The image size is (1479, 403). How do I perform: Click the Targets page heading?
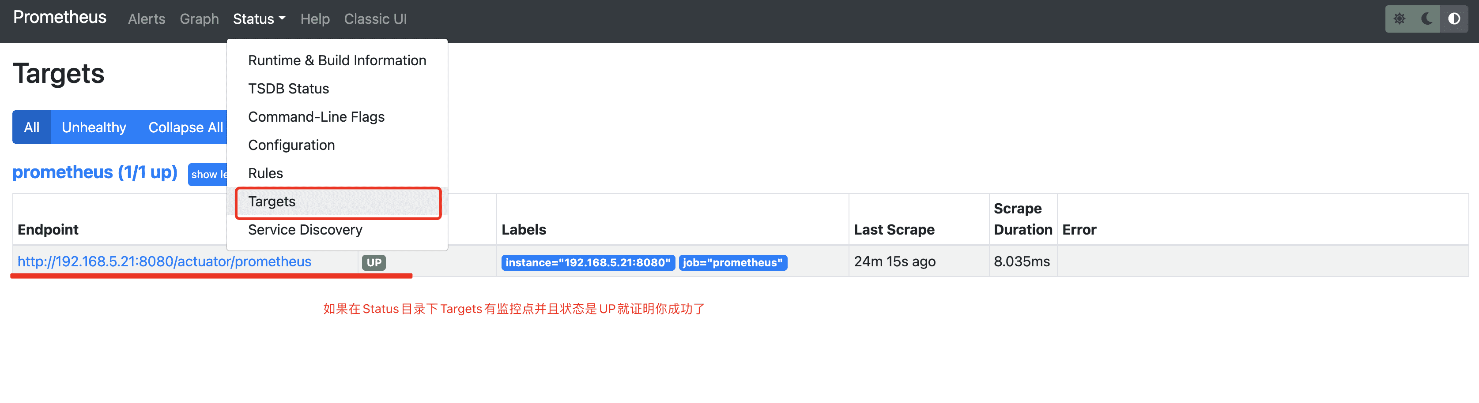pyautogui.click(x=59, y=74)
